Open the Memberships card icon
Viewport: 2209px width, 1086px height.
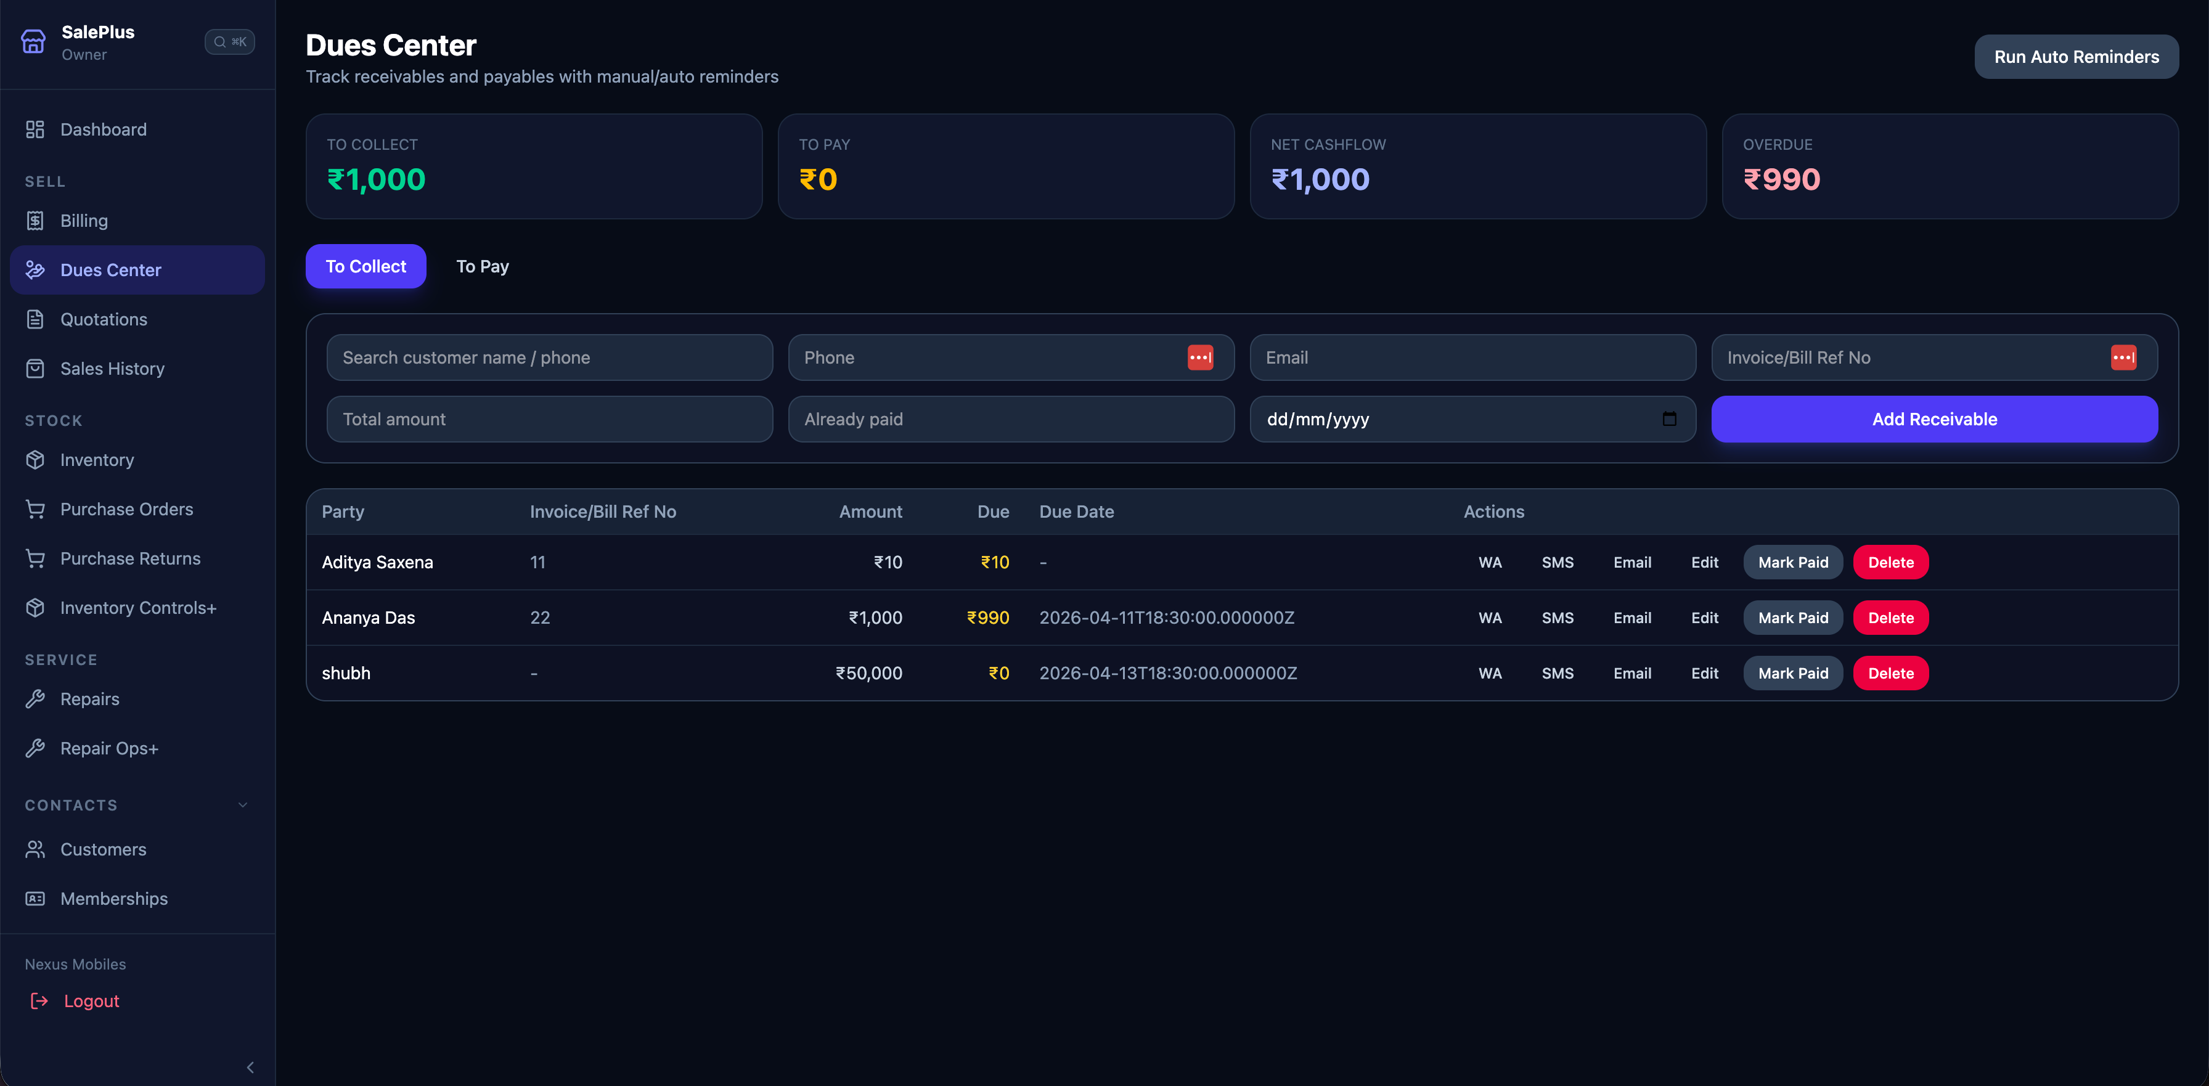pos(35,898)
